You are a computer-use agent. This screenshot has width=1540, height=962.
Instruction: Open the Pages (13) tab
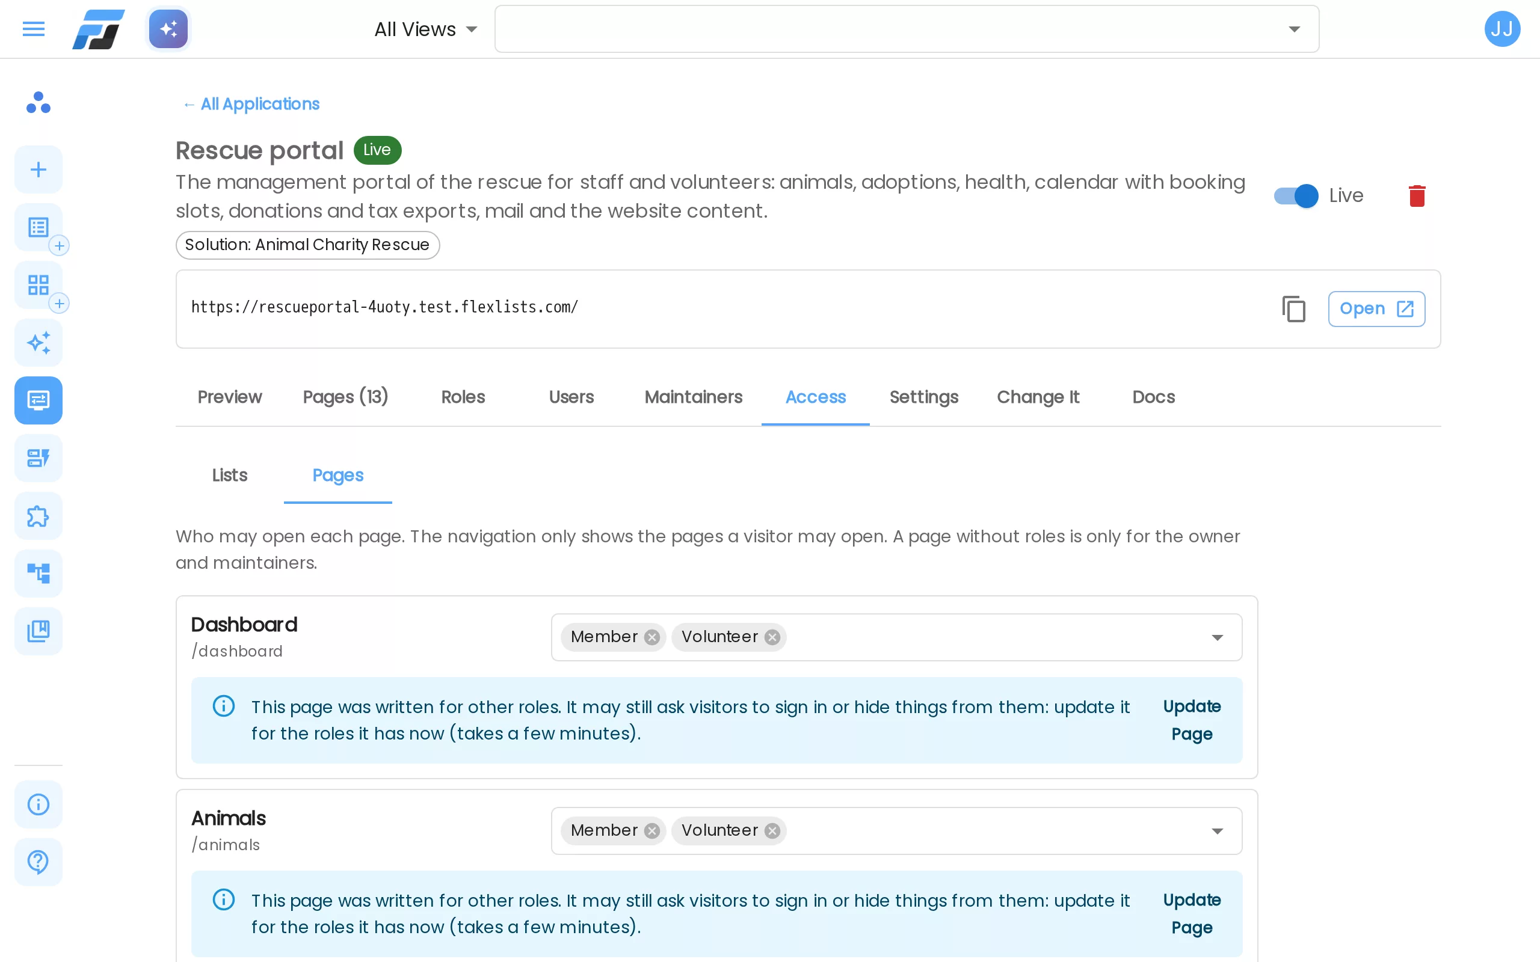click(345, 397)
